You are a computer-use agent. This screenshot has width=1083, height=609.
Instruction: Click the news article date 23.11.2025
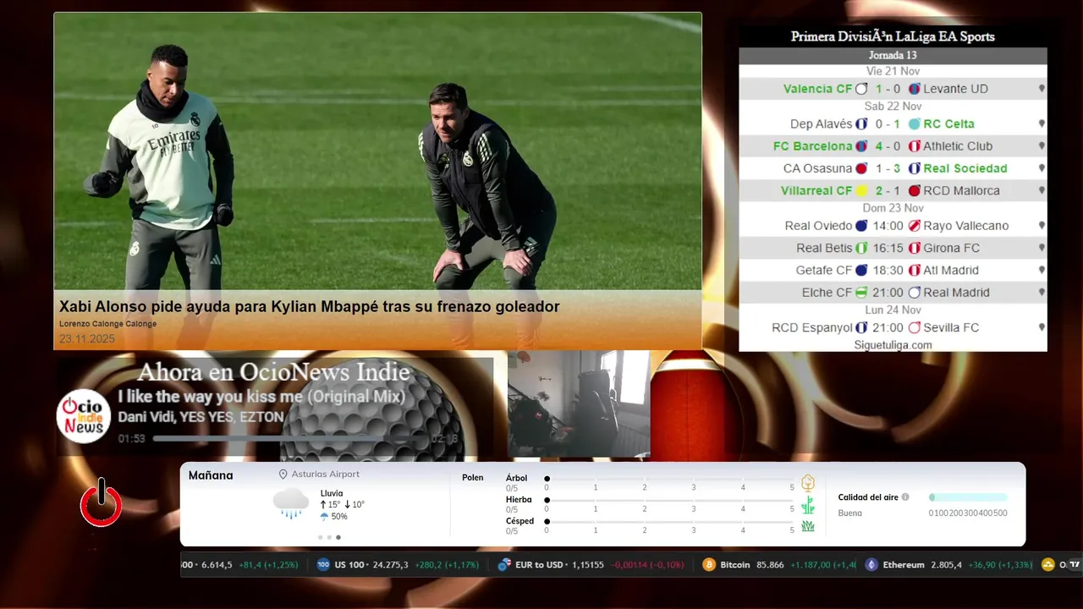pyautogui.click(x=87, y=339)
